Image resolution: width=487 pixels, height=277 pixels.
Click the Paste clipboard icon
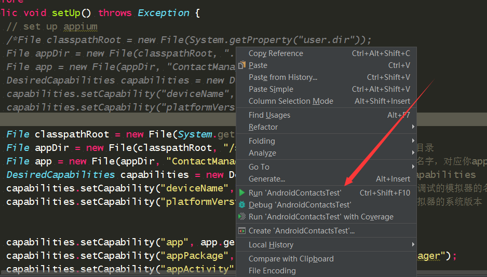click(242, 65)
